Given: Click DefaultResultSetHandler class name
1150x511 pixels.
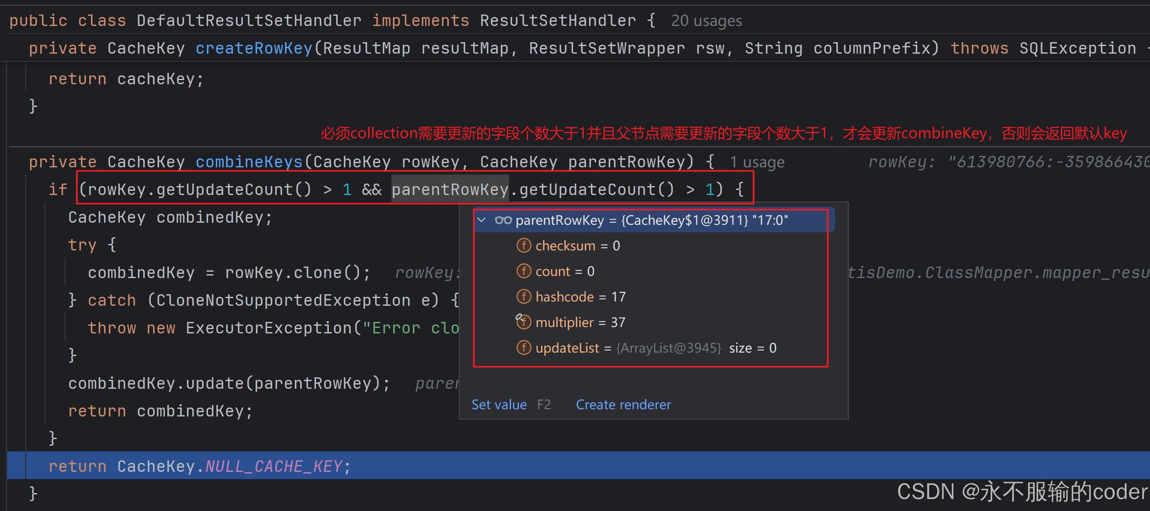Looking at the screenshot, I should [249, 20].
